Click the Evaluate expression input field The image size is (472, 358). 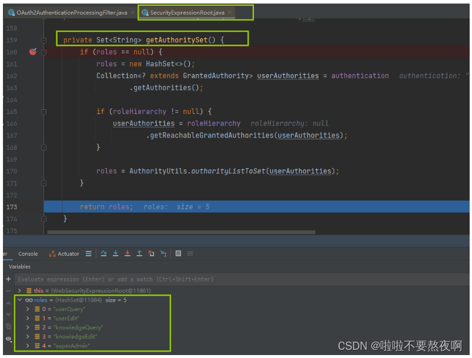[241, 279]
